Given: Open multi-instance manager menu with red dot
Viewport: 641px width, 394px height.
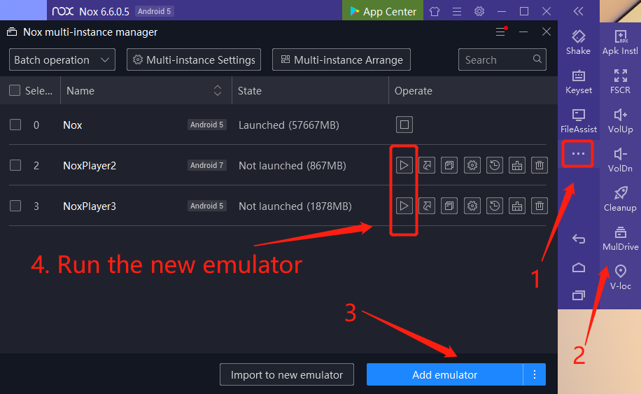Looking at the screenshot, I should pos(501,31).
